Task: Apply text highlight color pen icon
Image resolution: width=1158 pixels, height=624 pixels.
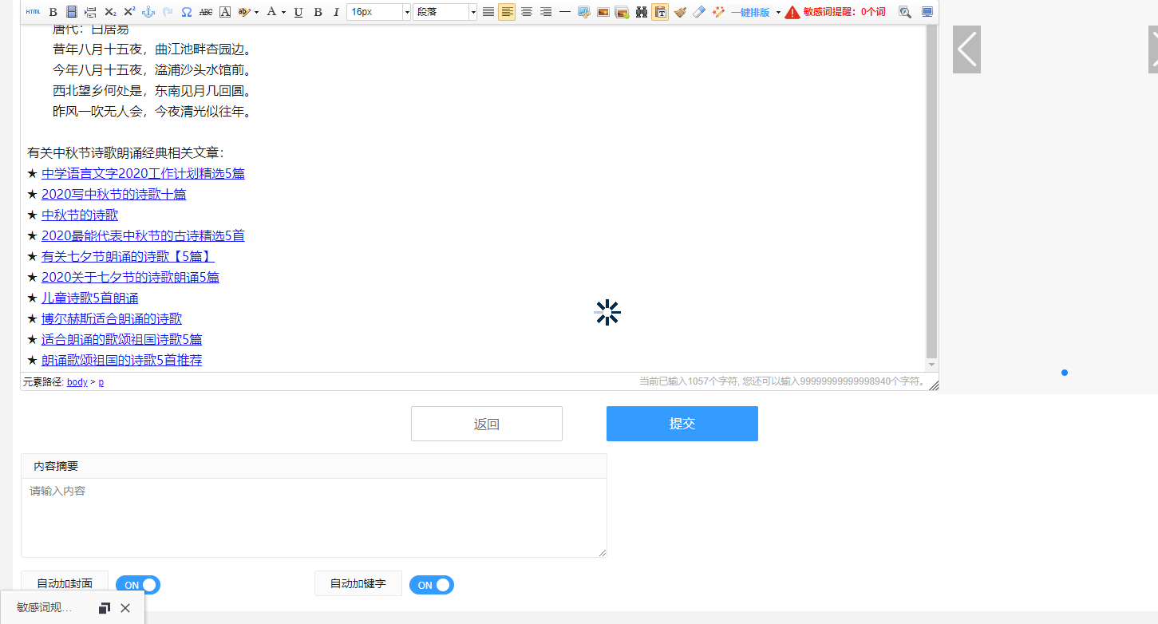Action: [244, 12]
